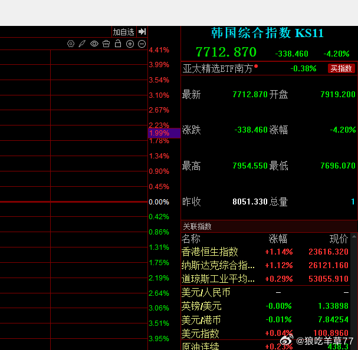
Task: Toggle the chart lock icon
Action: pyautogui.click(x=118, y=44)
